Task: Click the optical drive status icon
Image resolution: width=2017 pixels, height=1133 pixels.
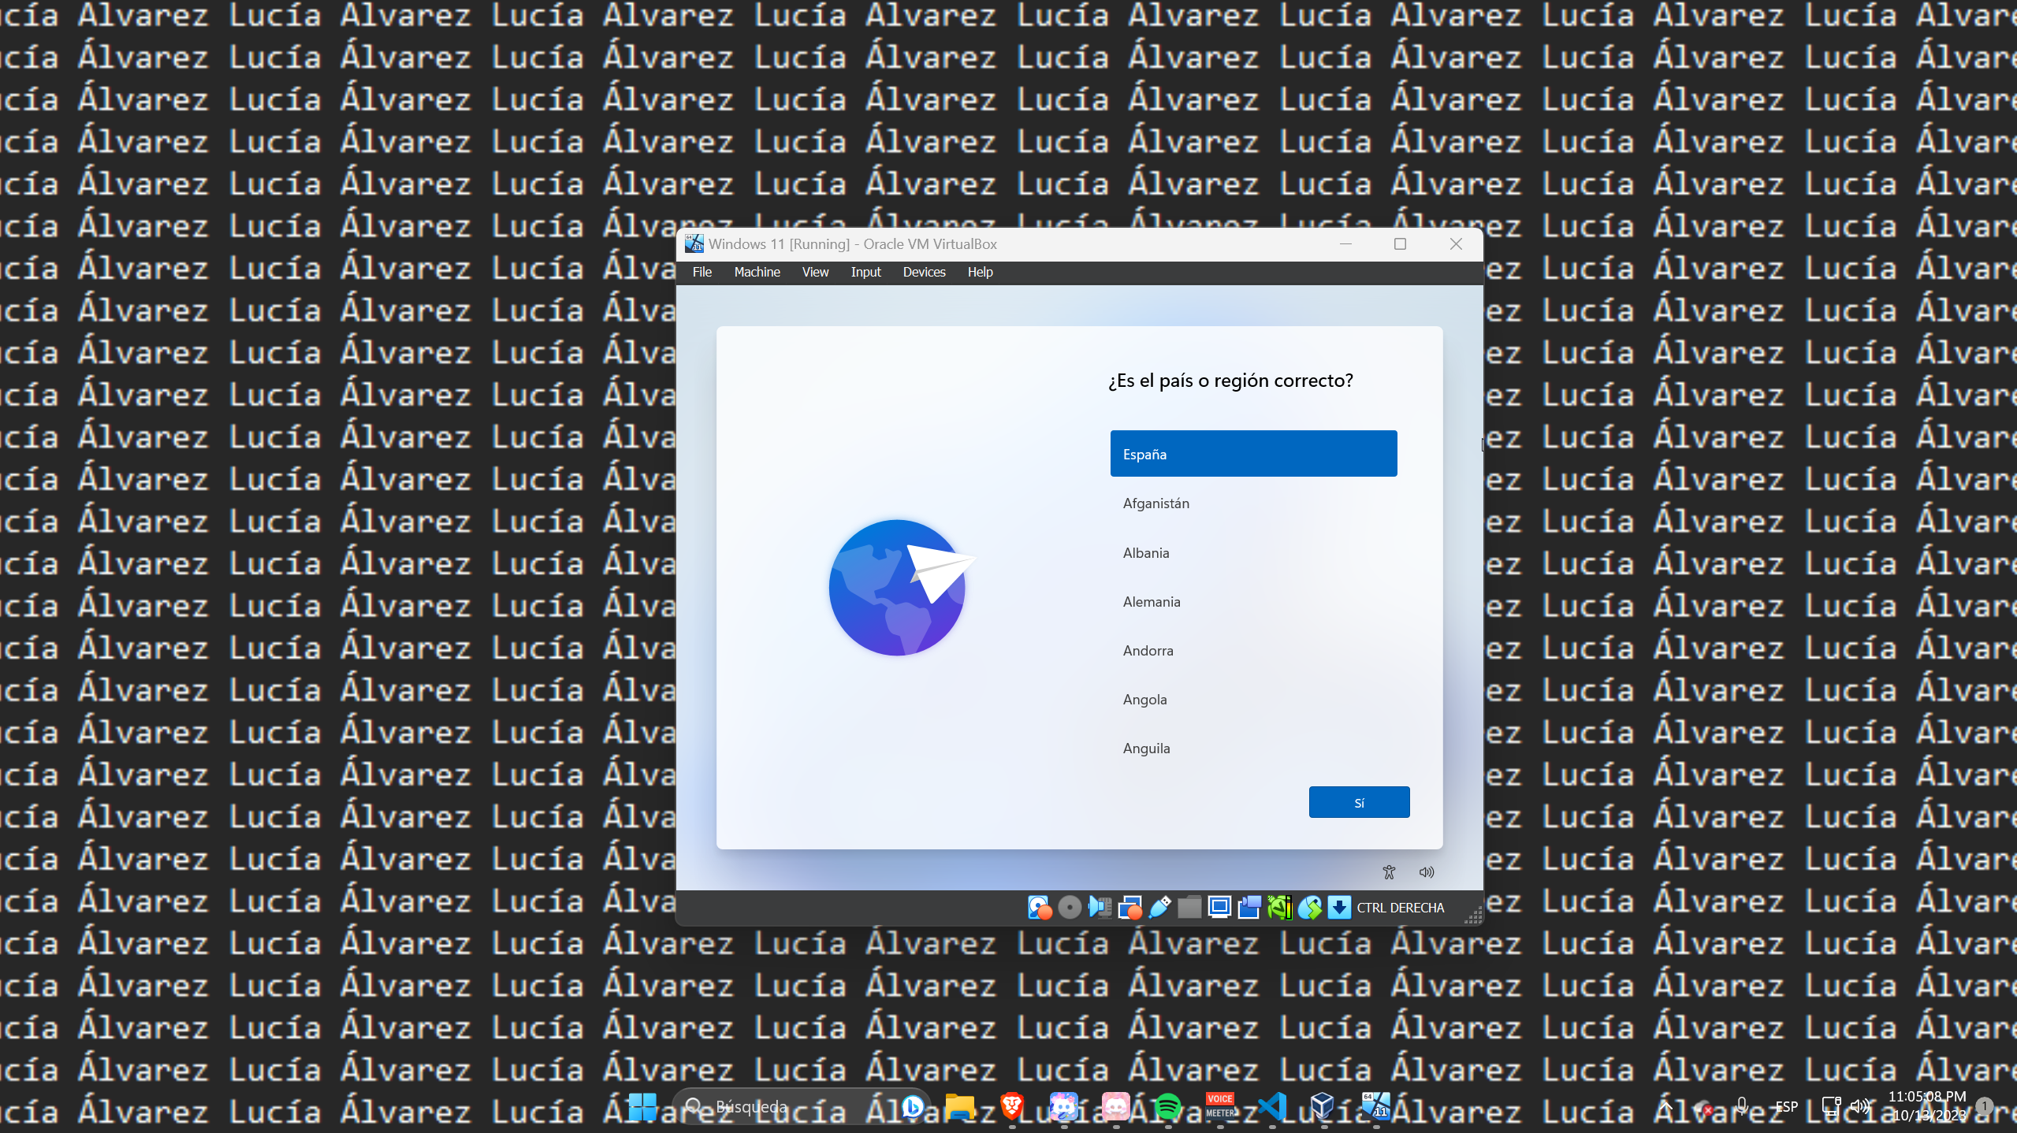Action: point(1069,908)
